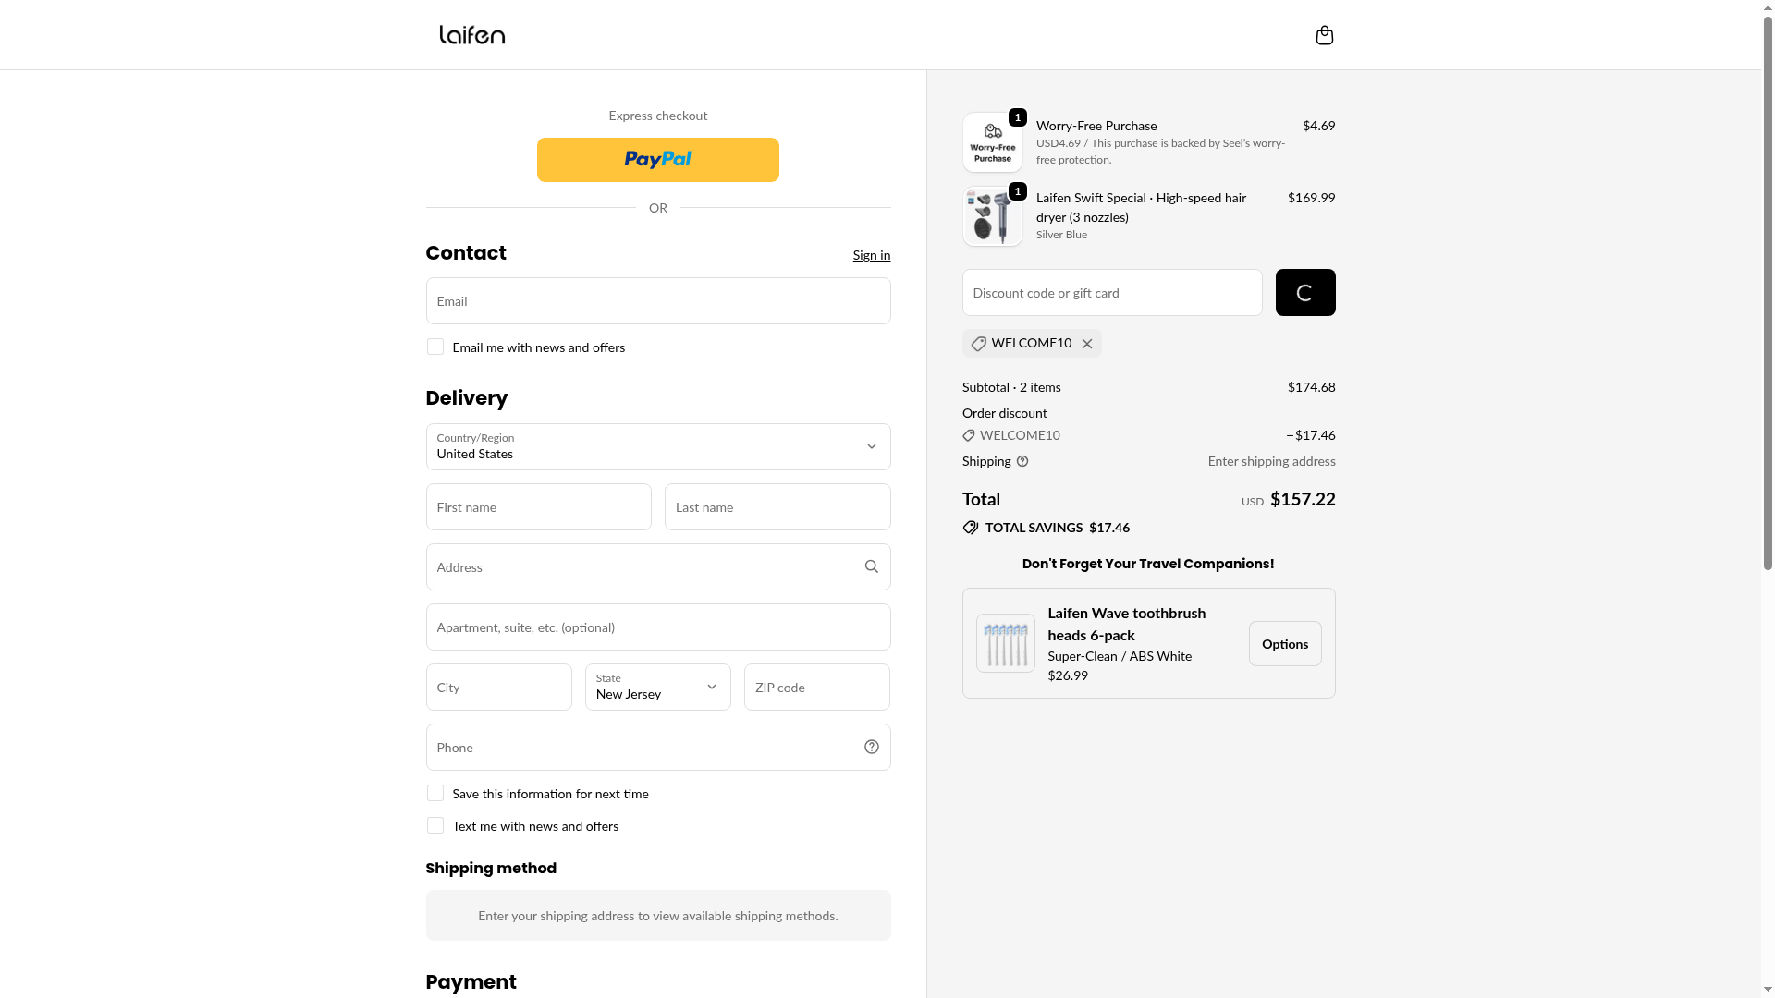
Task: Click the Worry-Free Purchase product thumbnail
Action: [x=992, y=142]
